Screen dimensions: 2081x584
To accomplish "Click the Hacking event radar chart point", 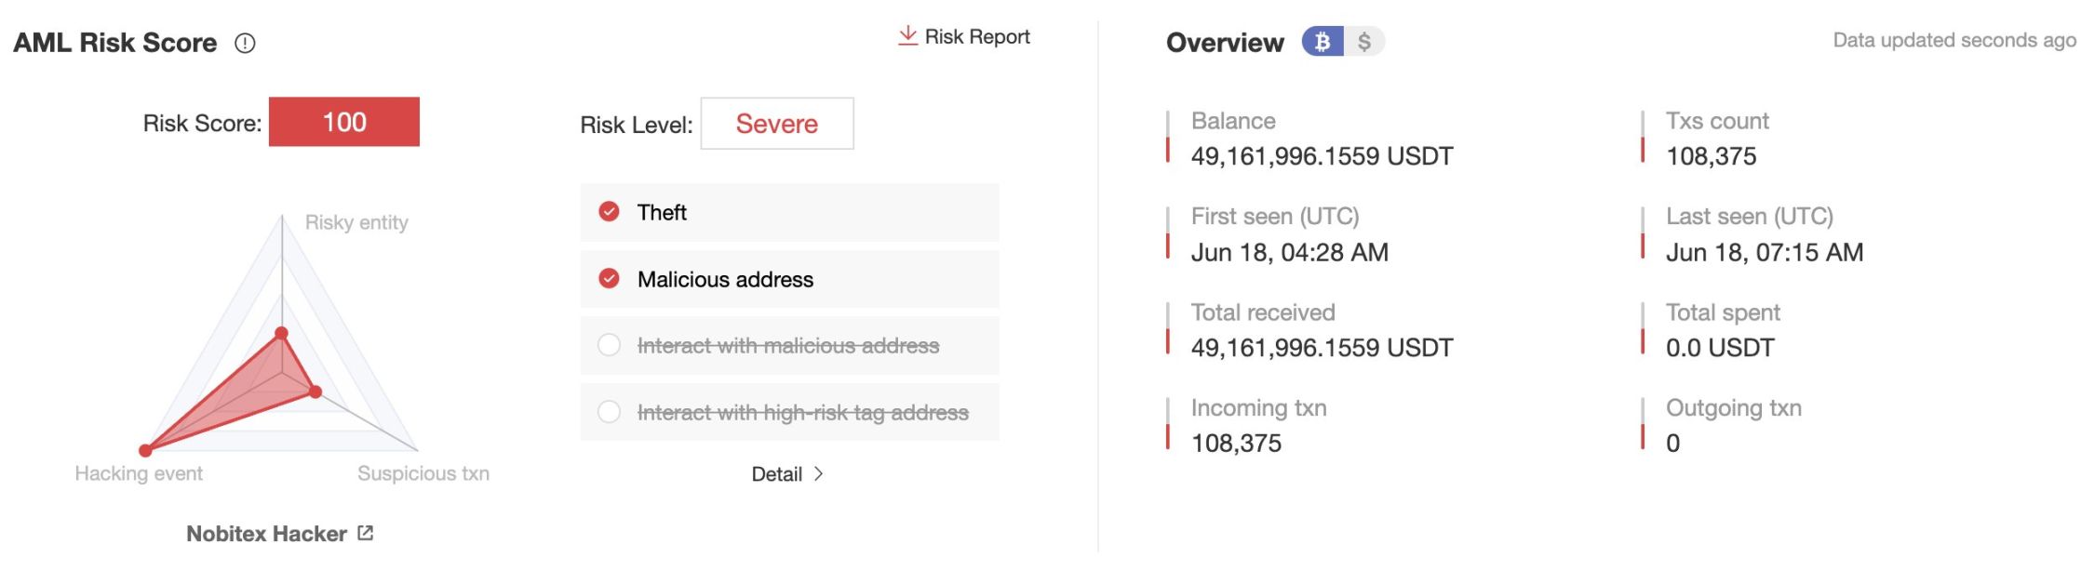I will tap(145, 451).
